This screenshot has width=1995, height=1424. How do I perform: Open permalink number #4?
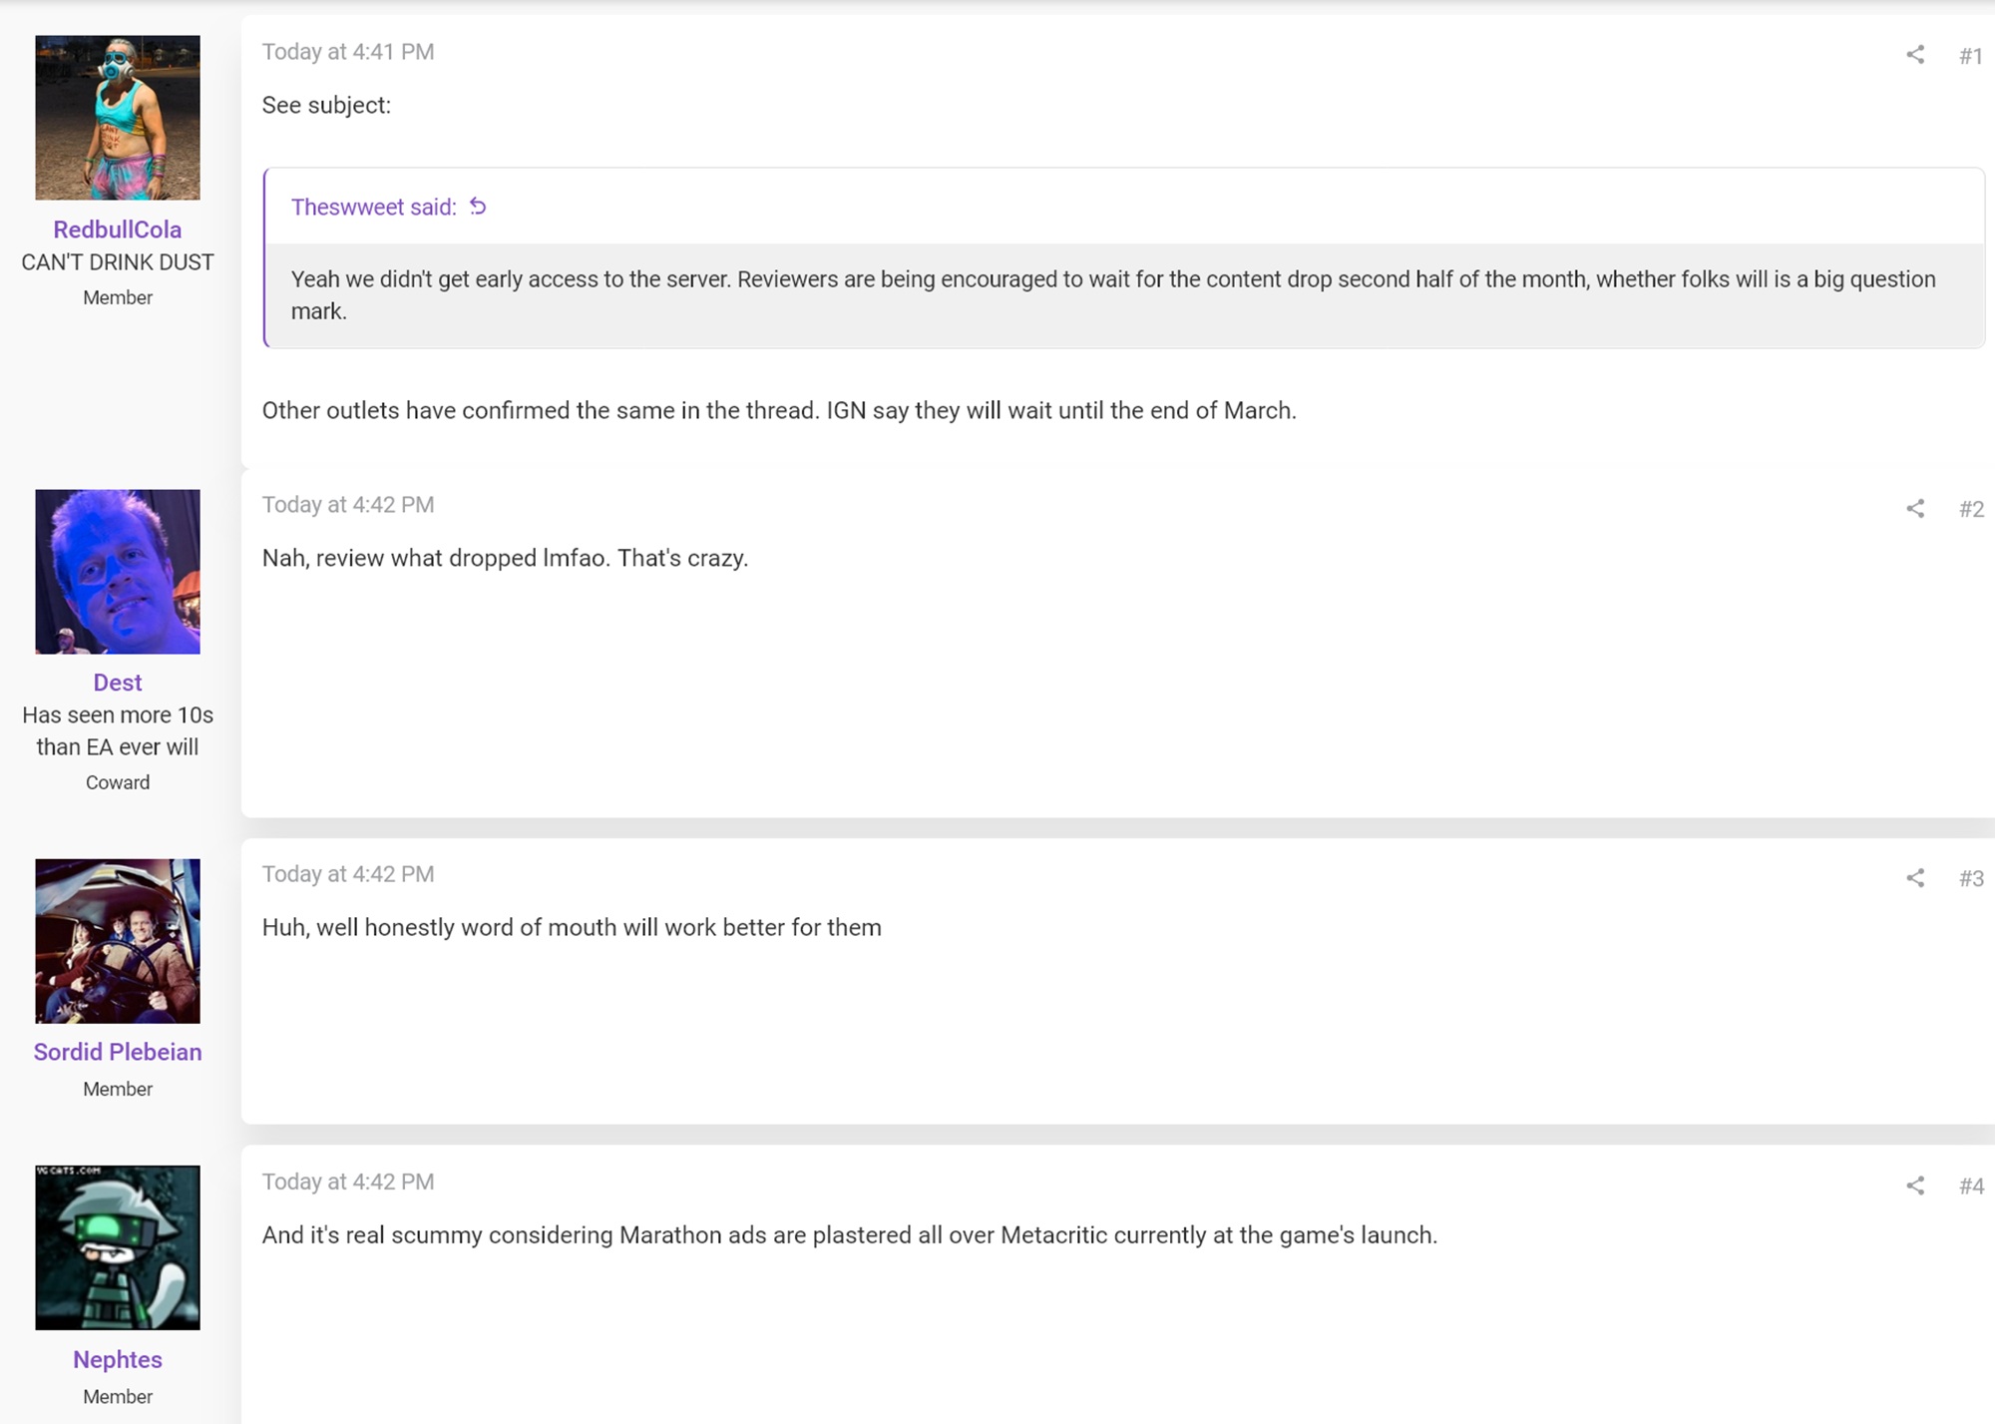(x=1970, y=1186)
